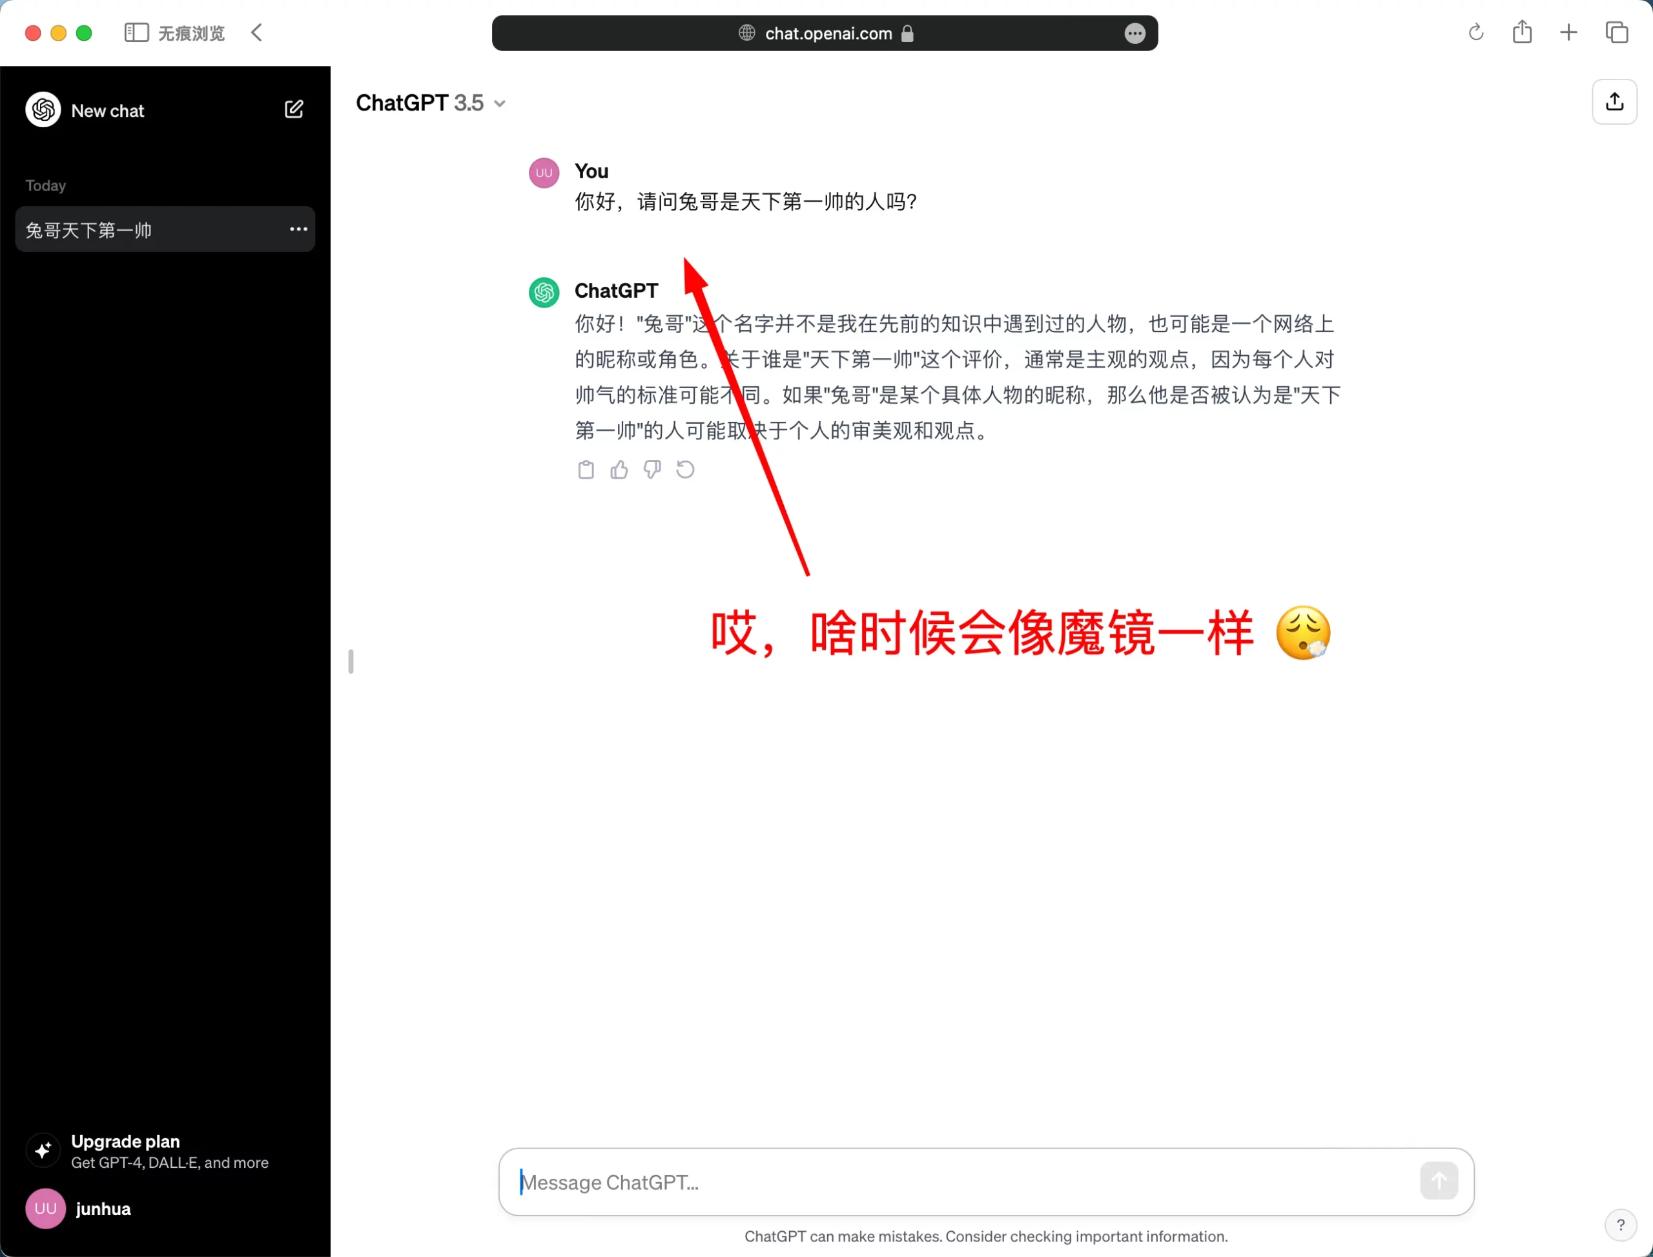This screenshot has height=1257, width=1653.
Task: Give thumbs down to ChatGPT response
Action: (x=652, y=469)
